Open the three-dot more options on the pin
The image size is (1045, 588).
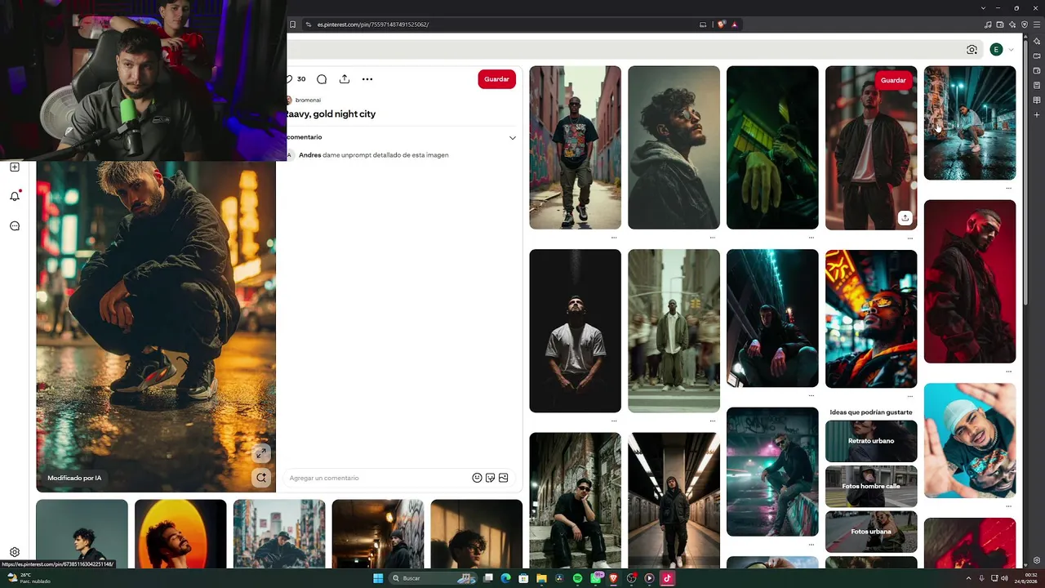(367, 79)
